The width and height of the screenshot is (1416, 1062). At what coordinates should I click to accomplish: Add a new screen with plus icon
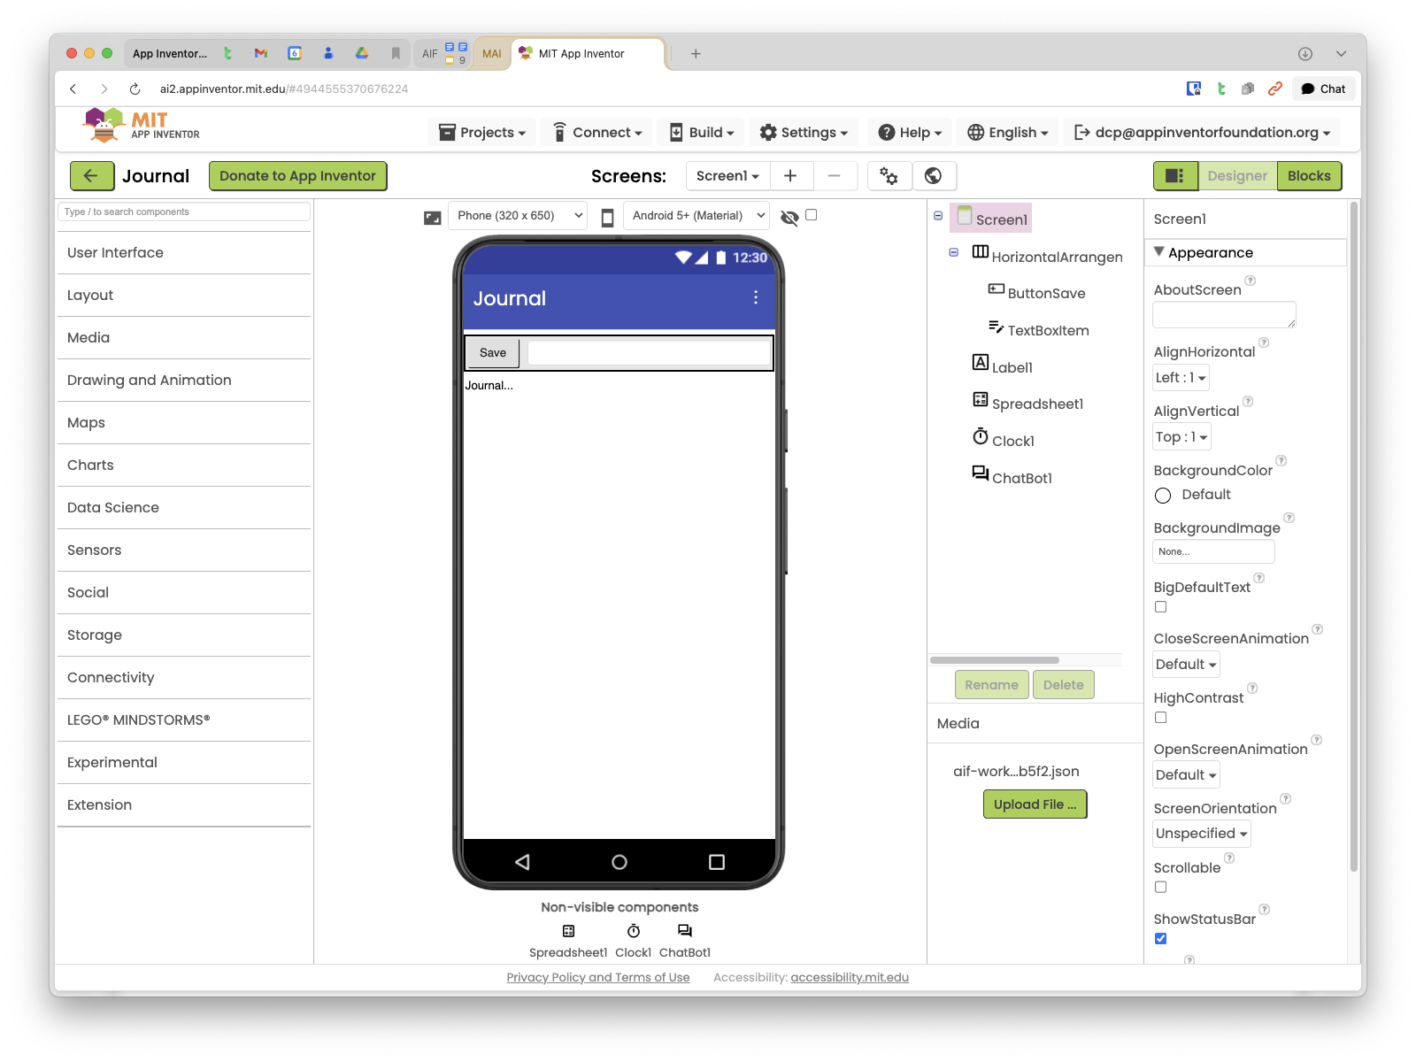[x=790, y=176]
